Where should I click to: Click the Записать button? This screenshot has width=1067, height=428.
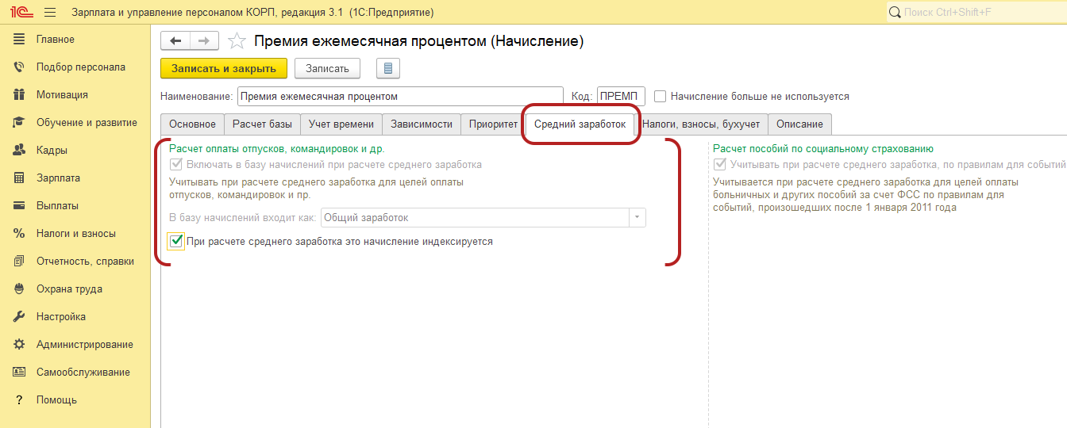327,69
